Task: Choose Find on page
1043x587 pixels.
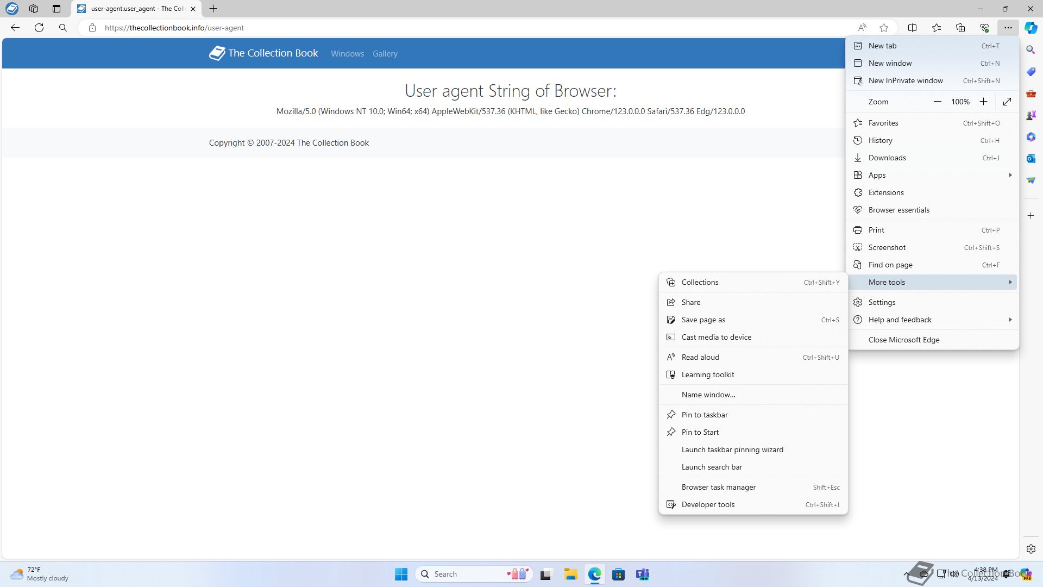Action: click(932, 265)
